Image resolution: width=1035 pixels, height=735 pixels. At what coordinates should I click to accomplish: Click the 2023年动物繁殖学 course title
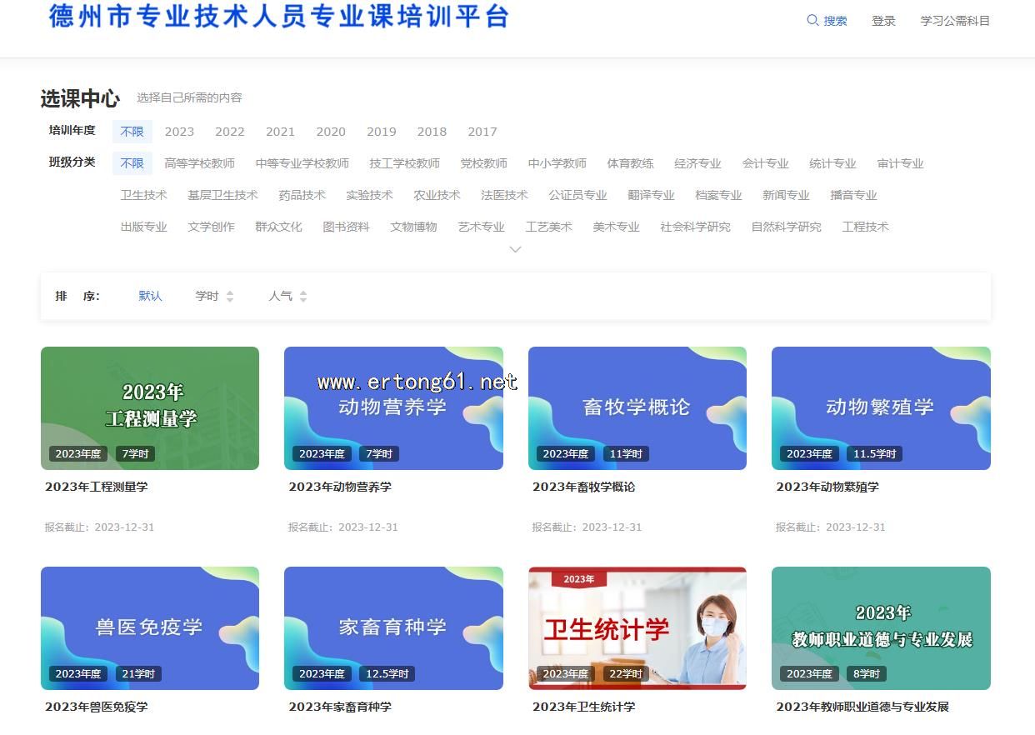tap(827, 487)
